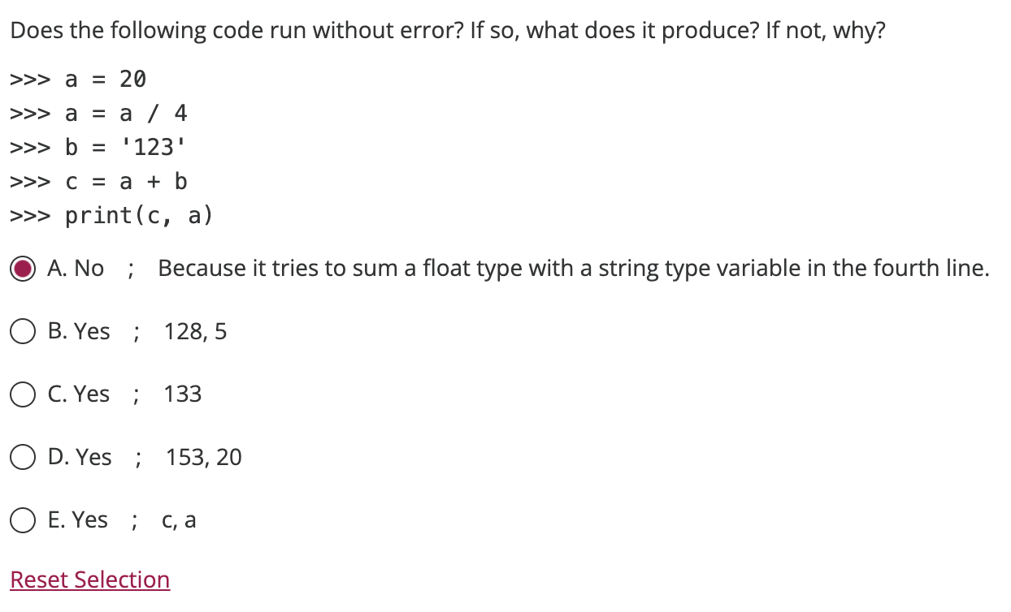The width and height of the screenshot is (1011, 612).
Task: Deselect current answer via Reset Selection
Action: pos(89,579)
